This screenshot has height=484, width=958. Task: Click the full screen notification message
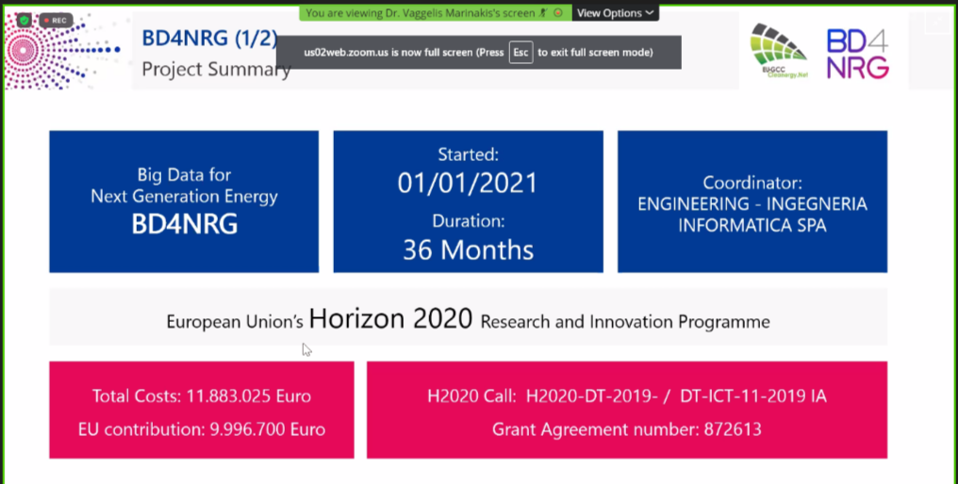coord(478,53)
